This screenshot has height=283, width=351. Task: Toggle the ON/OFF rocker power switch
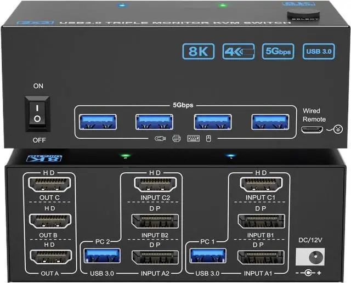(x=37, y=114)
